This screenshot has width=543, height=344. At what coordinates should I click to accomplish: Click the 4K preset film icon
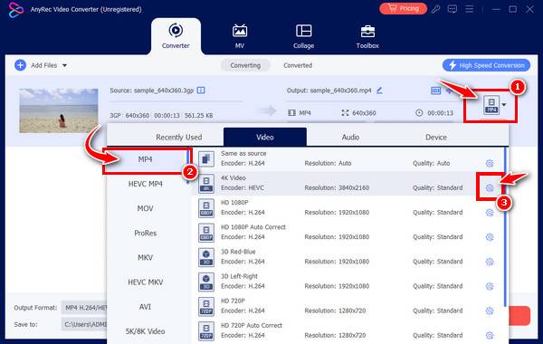pos(206,184)
